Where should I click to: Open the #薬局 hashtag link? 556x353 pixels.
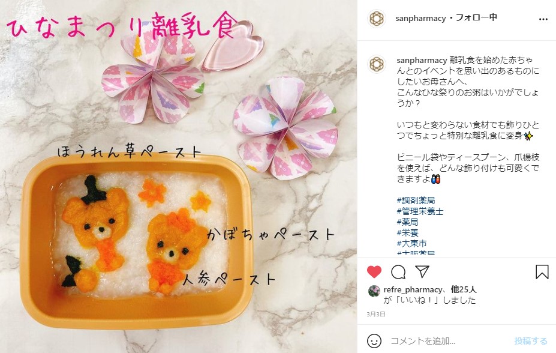coord(407,222)
